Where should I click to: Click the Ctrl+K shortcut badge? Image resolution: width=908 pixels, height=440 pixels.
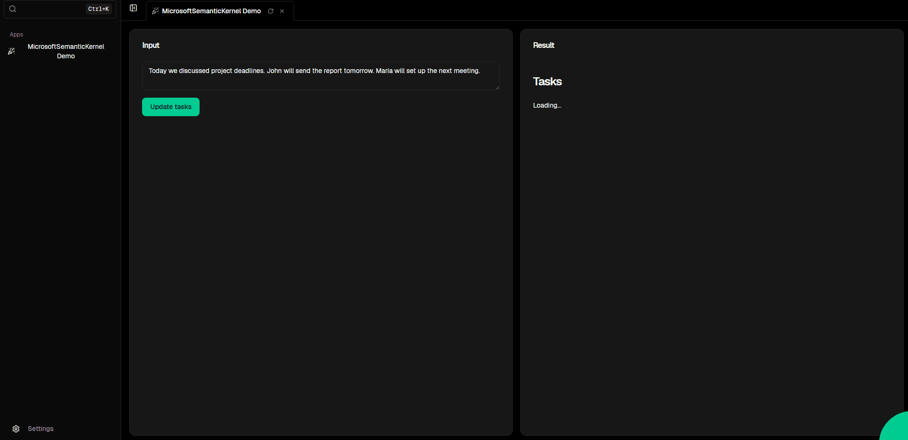pos(98,9)
